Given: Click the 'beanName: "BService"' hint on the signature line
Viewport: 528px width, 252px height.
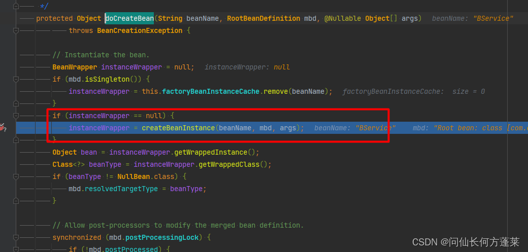Looking at the screenshot, I should [x=473, y=18].
